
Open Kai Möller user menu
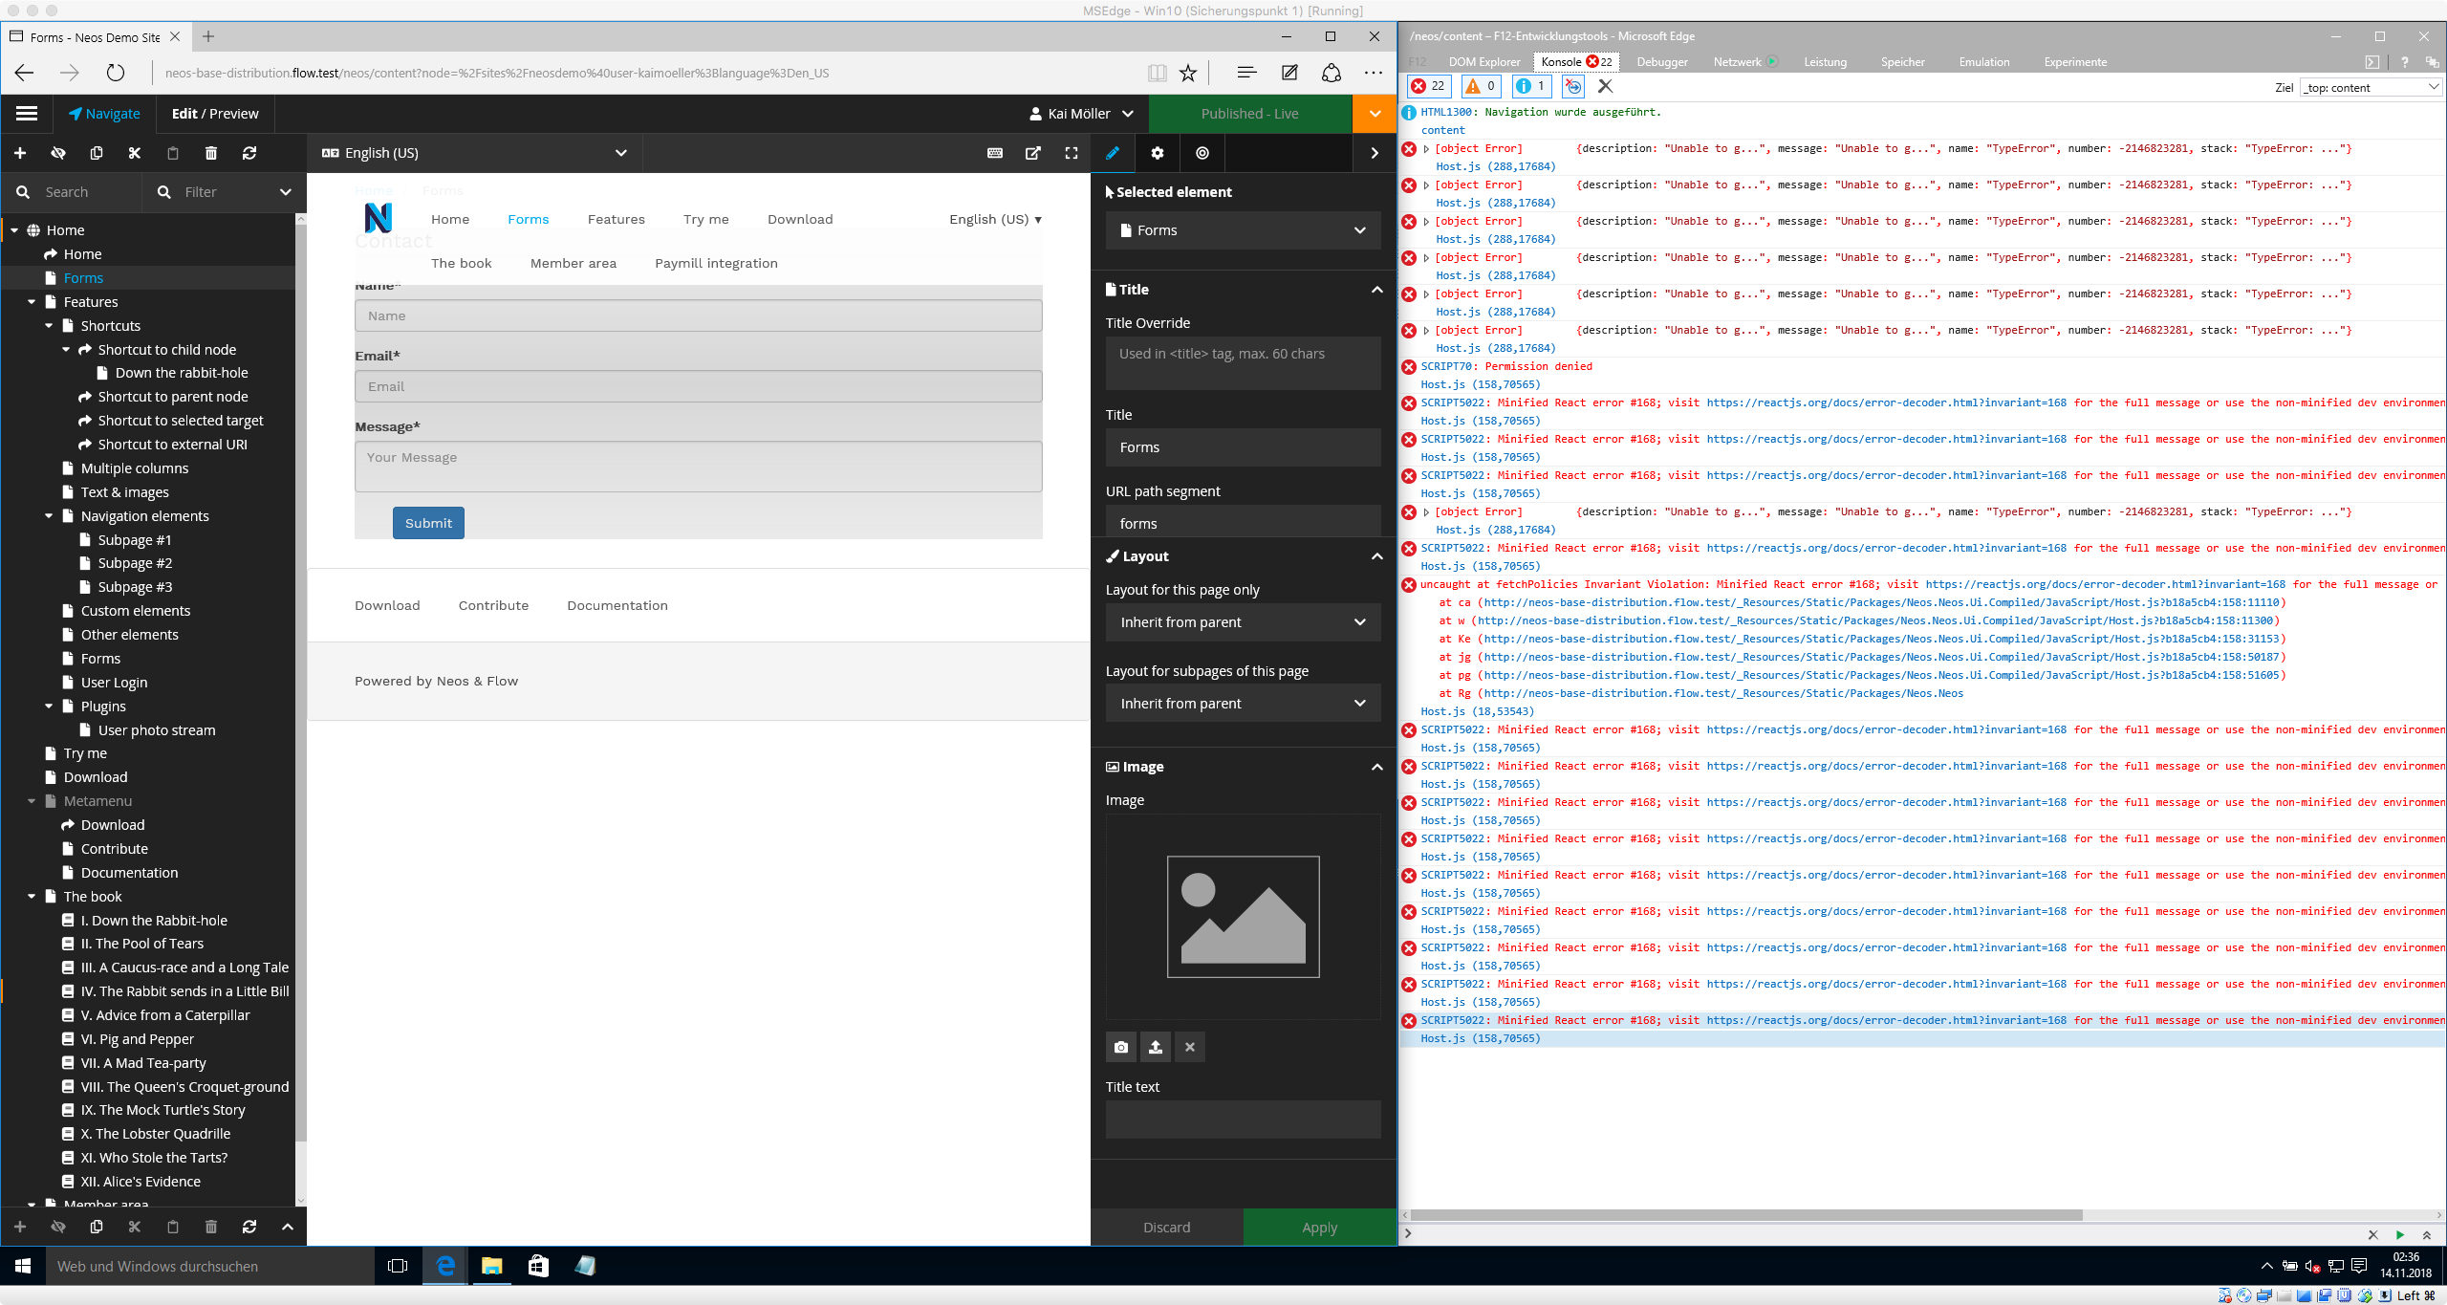pos(1081,114)
